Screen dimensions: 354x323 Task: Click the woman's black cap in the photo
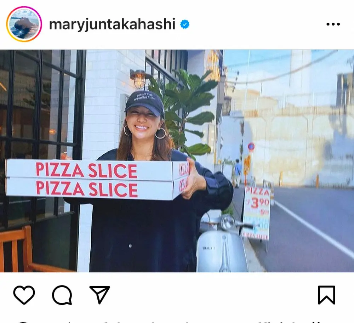tap(144, 101)
